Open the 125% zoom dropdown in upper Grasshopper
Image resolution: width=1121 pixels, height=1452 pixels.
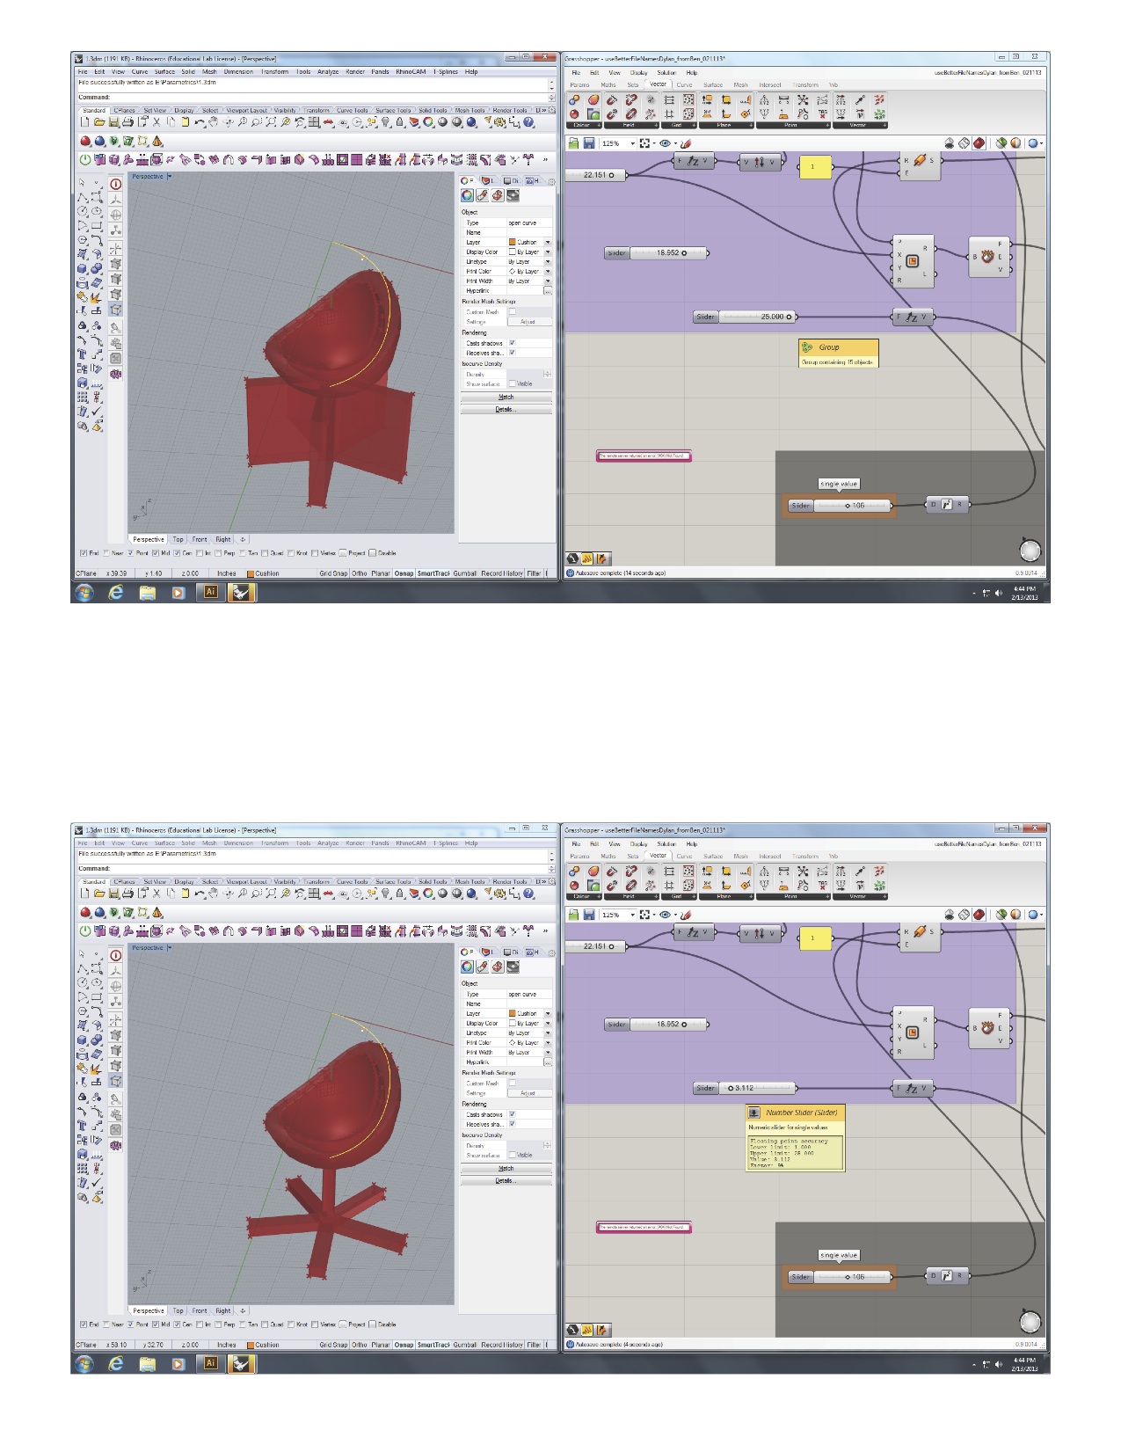click(631, 143)
